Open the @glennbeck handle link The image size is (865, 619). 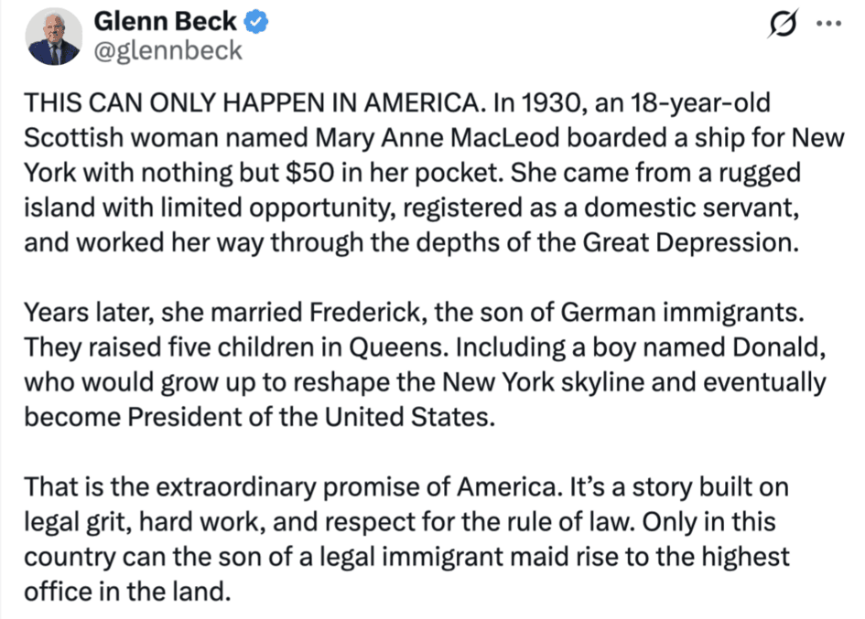tap(168, 50)
